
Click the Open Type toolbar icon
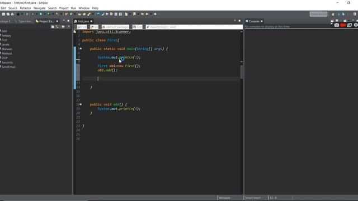coord(79,14)
